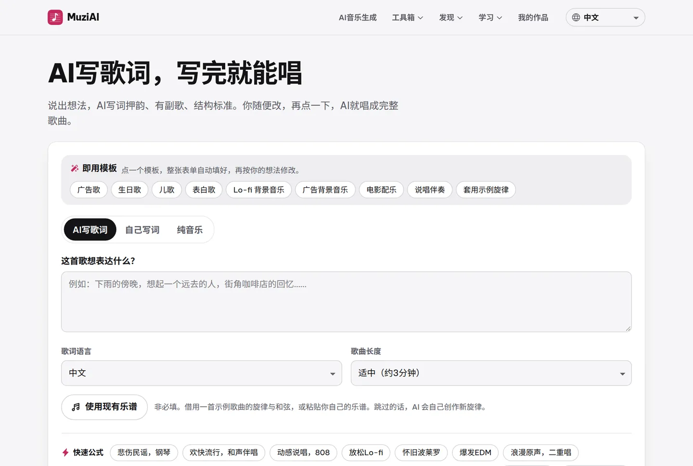This screenshot has width=693, height=466.
Task: Click the lightning bolt icon beside 快速公式
Action: point(65,453)
